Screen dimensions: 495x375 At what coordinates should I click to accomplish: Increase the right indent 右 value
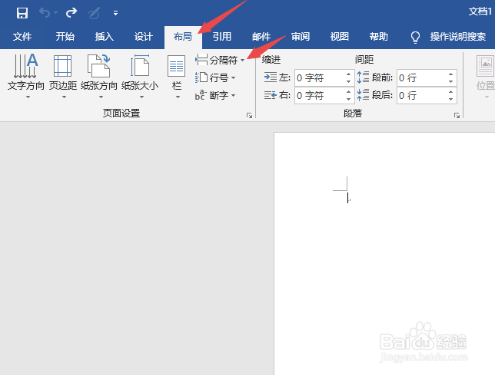[348, 91]
